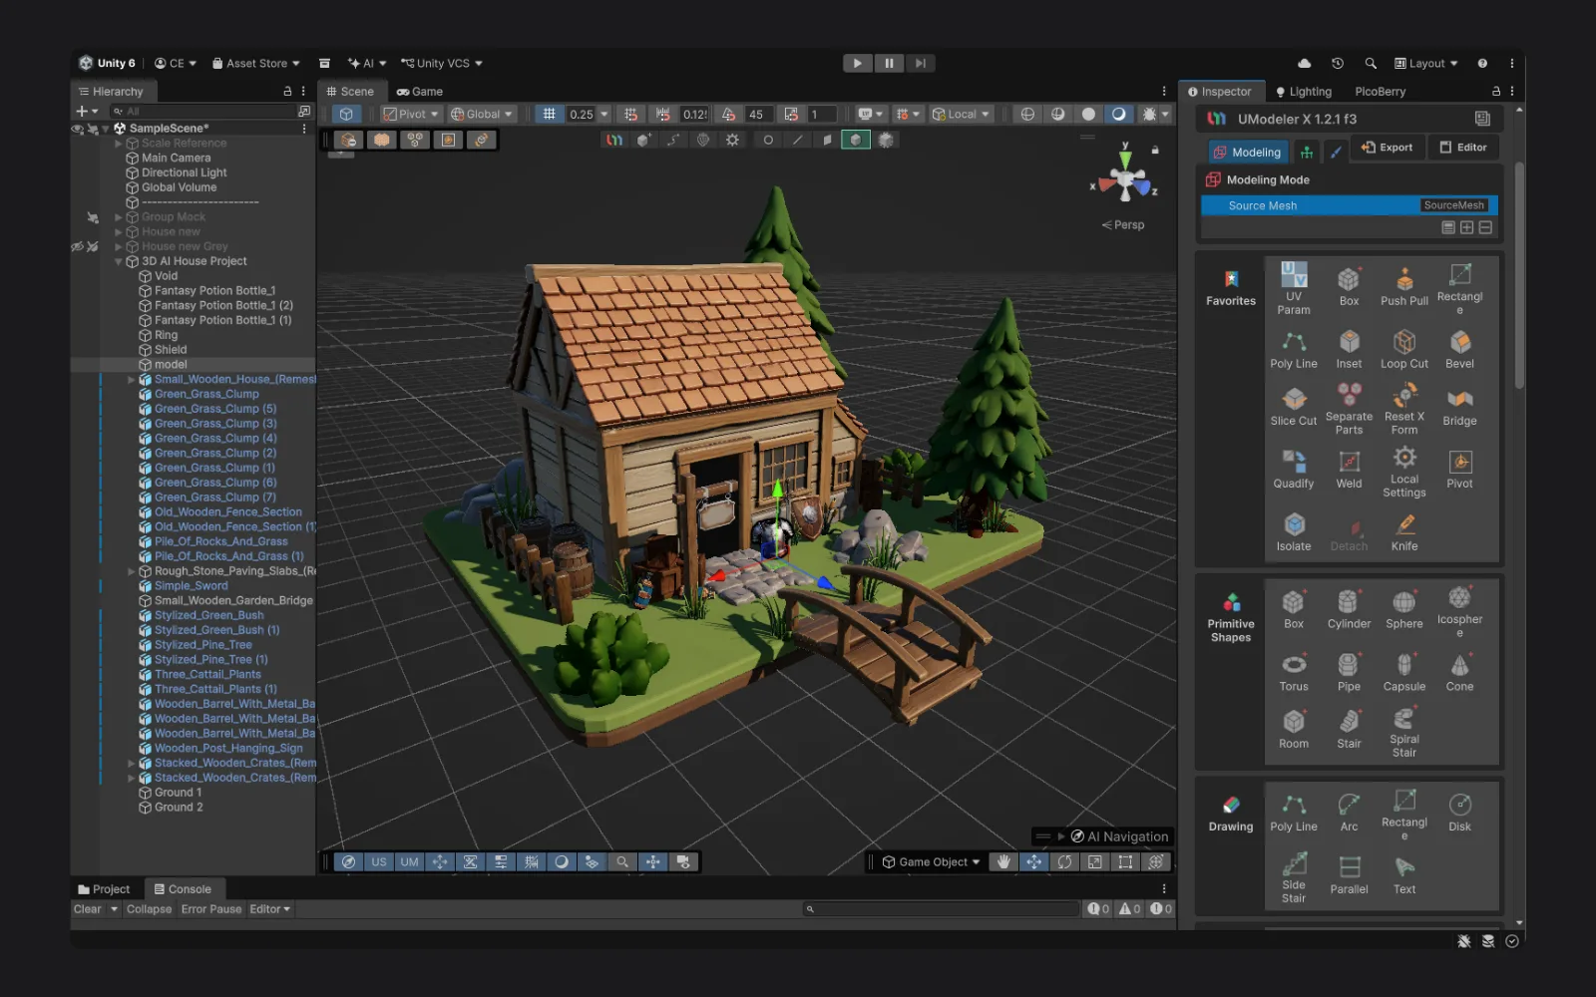The width and height of the screenshot is (1596, 997).
Task: Switch to the Lighting tab
Action: point(1304,91)
